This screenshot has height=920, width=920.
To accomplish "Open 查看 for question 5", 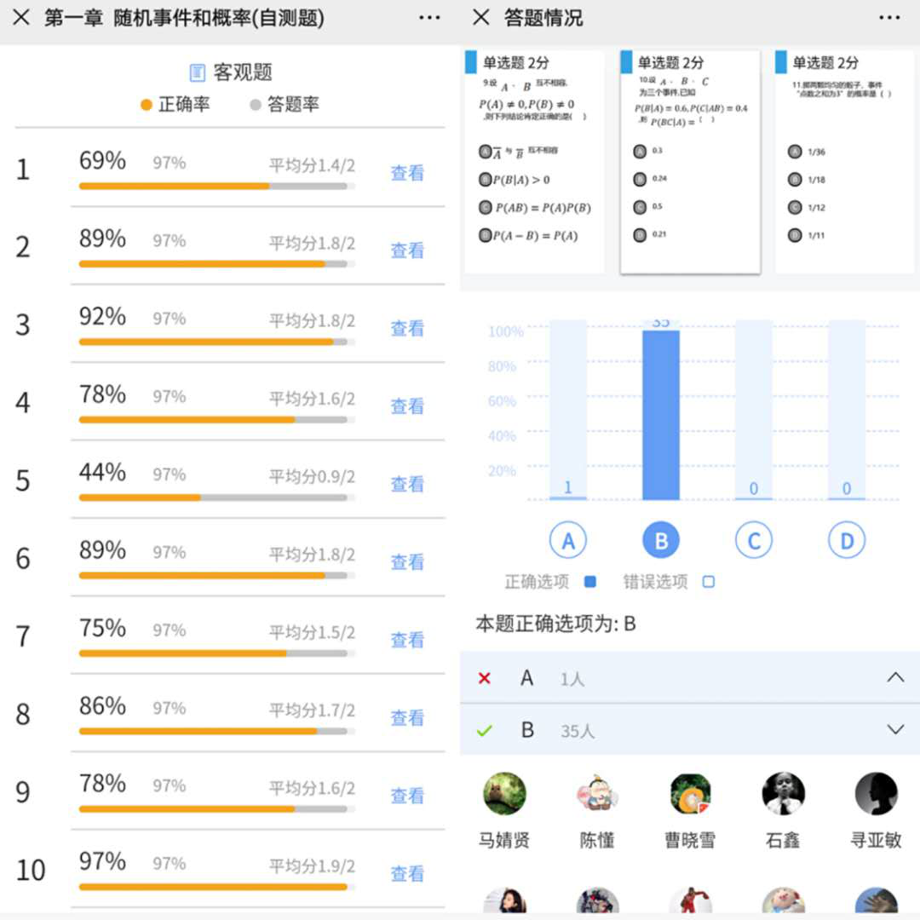I will (x=408, y=484).
